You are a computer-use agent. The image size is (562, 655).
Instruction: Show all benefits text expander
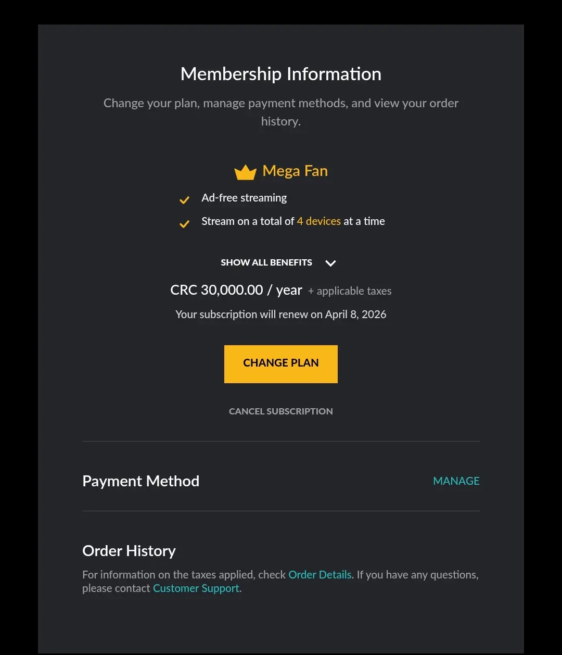pyautogui.click(x=266, y=262)
